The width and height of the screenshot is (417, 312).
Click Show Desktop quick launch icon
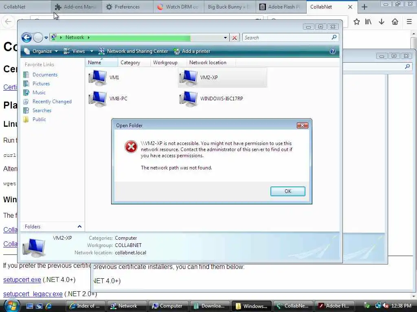pos(30,306)
